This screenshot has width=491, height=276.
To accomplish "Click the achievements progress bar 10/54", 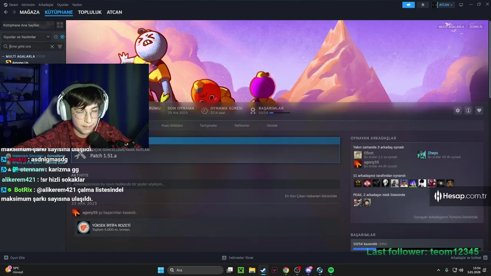I will click(417, 249).
